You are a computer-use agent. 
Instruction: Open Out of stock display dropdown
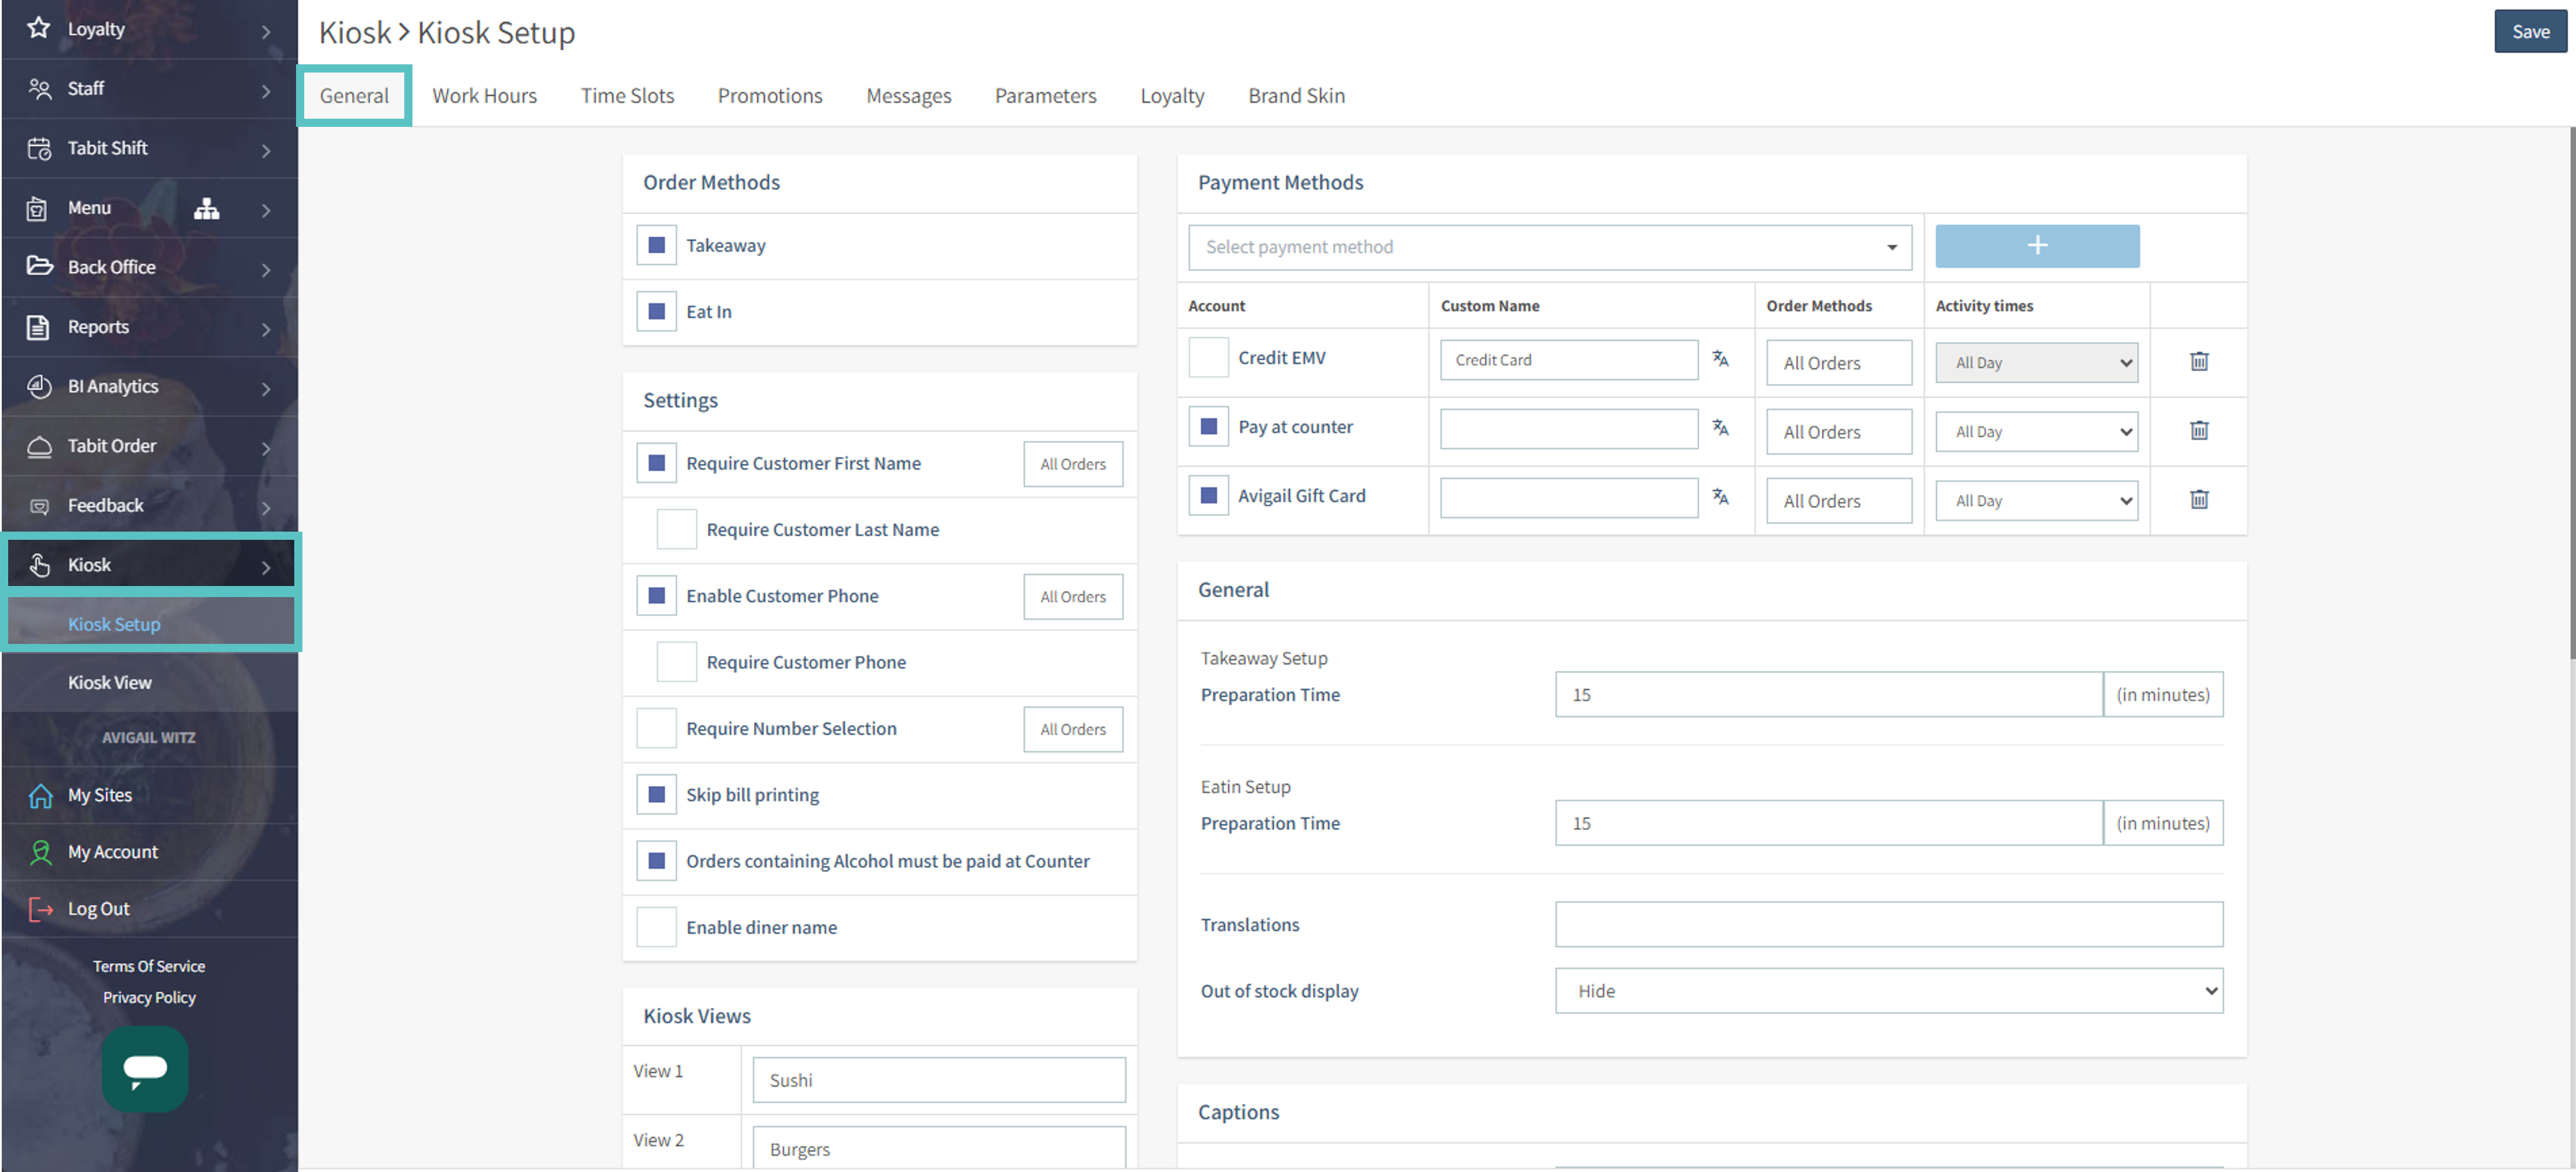coord(1888,990)
